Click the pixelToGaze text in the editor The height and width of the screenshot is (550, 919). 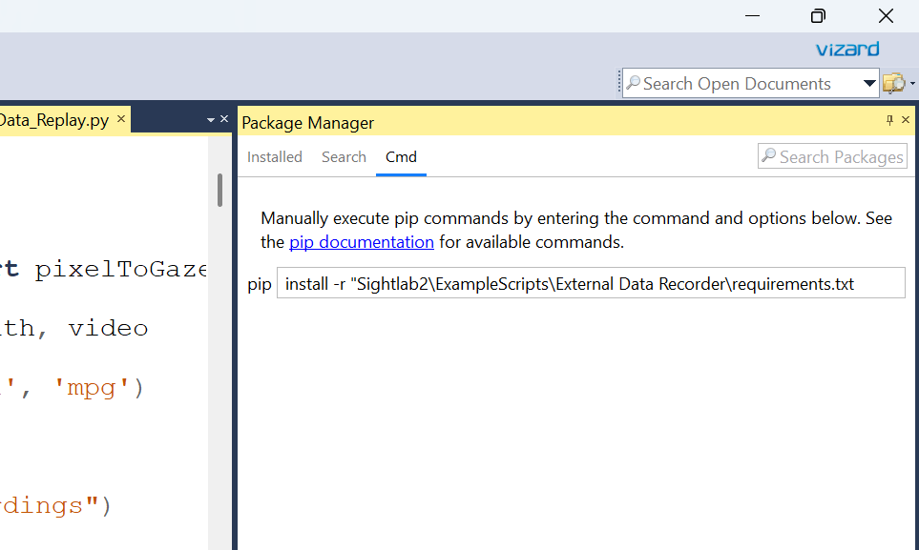tap(120, 270)
